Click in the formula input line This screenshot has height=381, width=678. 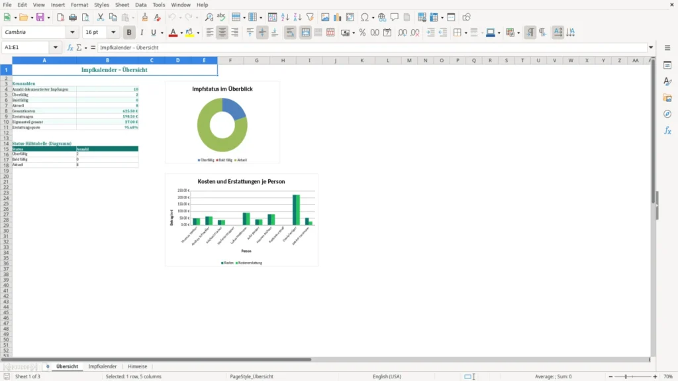click(x=373, y=48)
